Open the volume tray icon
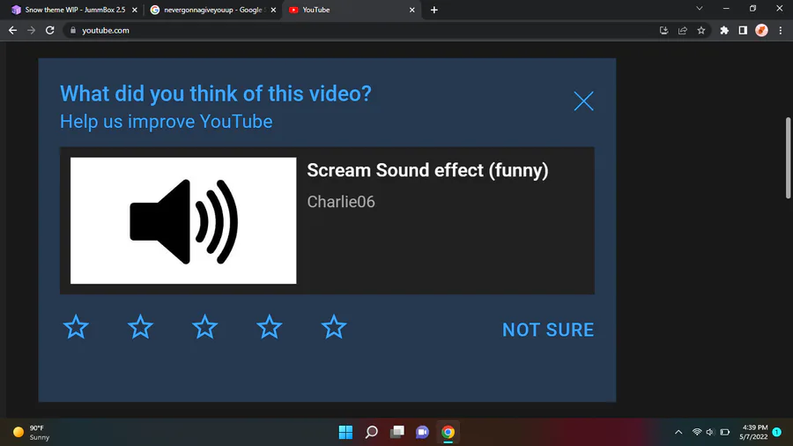This screenshot has width=793, height=446. click(709, 433)
